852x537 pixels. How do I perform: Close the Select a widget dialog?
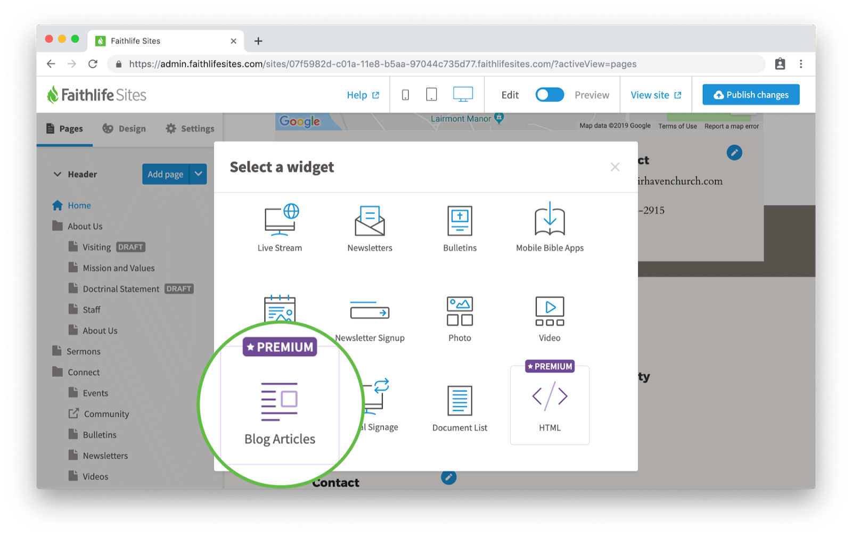[615, 167]
